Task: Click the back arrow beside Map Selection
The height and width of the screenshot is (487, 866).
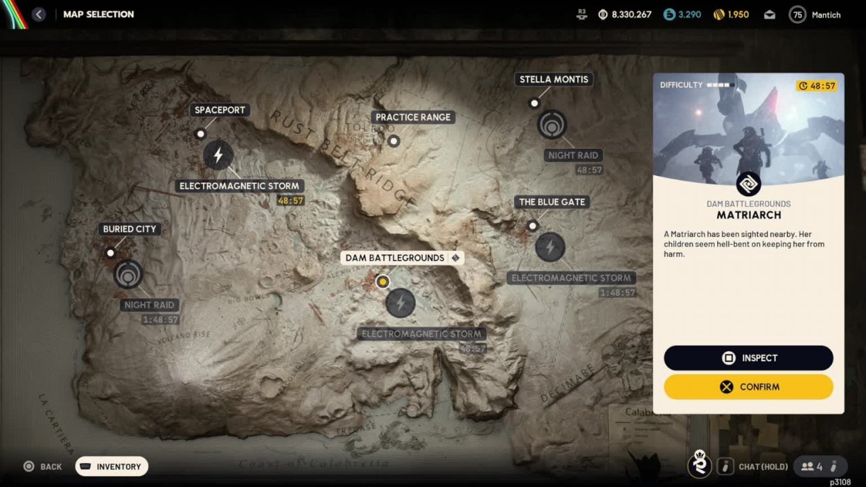Action: coord(39,14)
